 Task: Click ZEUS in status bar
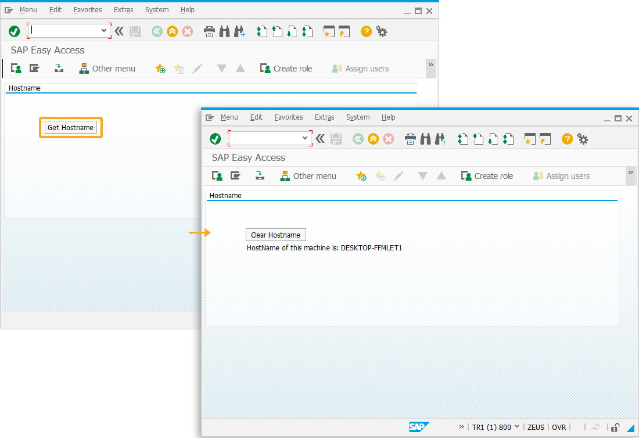536,427
